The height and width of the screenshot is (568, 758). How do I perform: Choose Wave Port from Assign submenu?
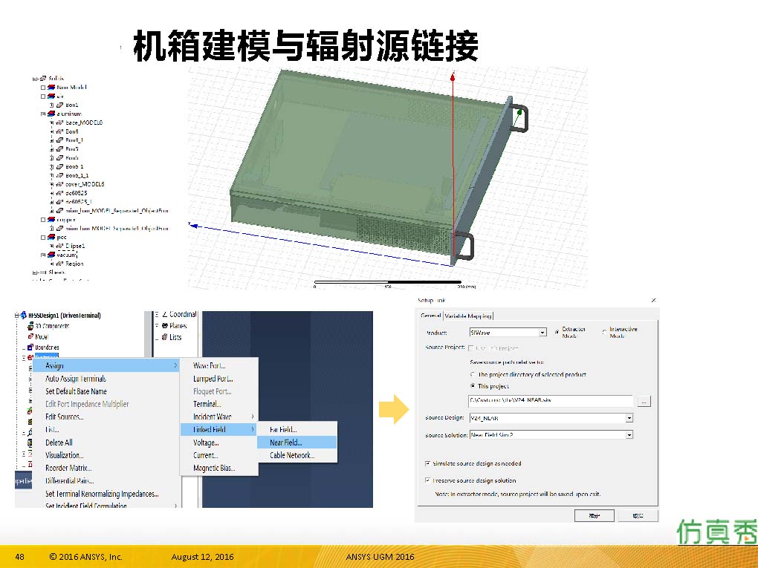[218, 365]
